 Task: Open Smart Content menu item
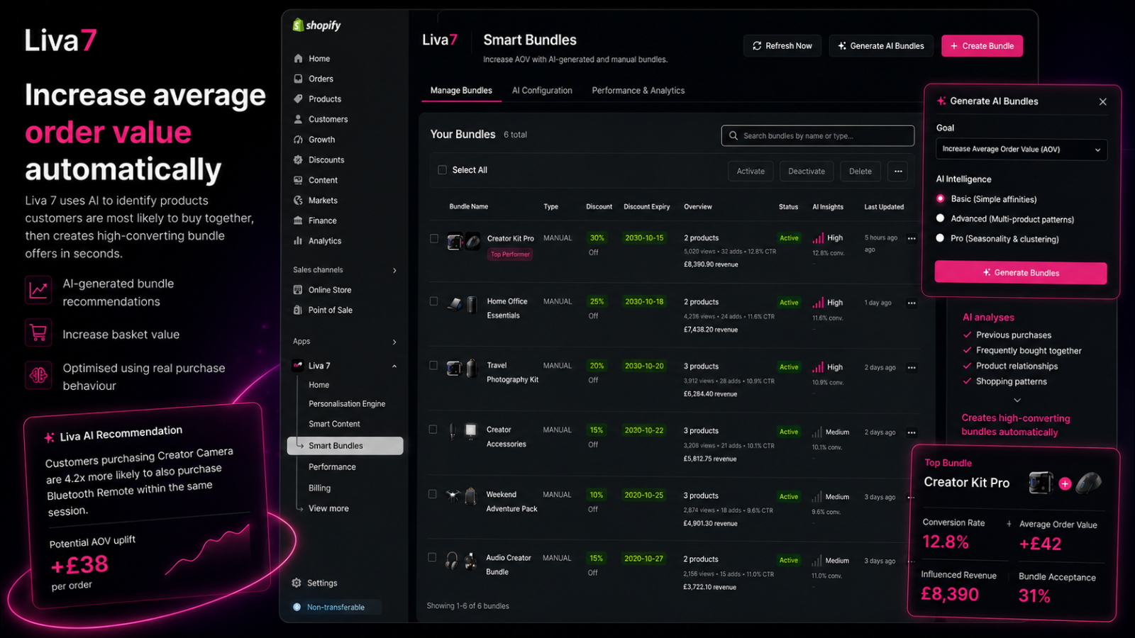[x=334, y=424]
